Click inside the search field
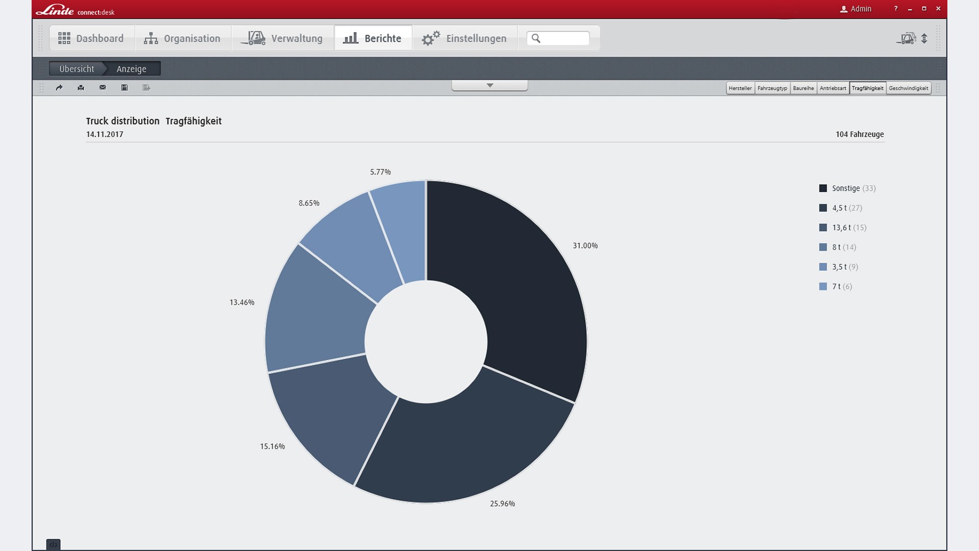The height and width of the screenshot is (551, 979). [559, 38]
